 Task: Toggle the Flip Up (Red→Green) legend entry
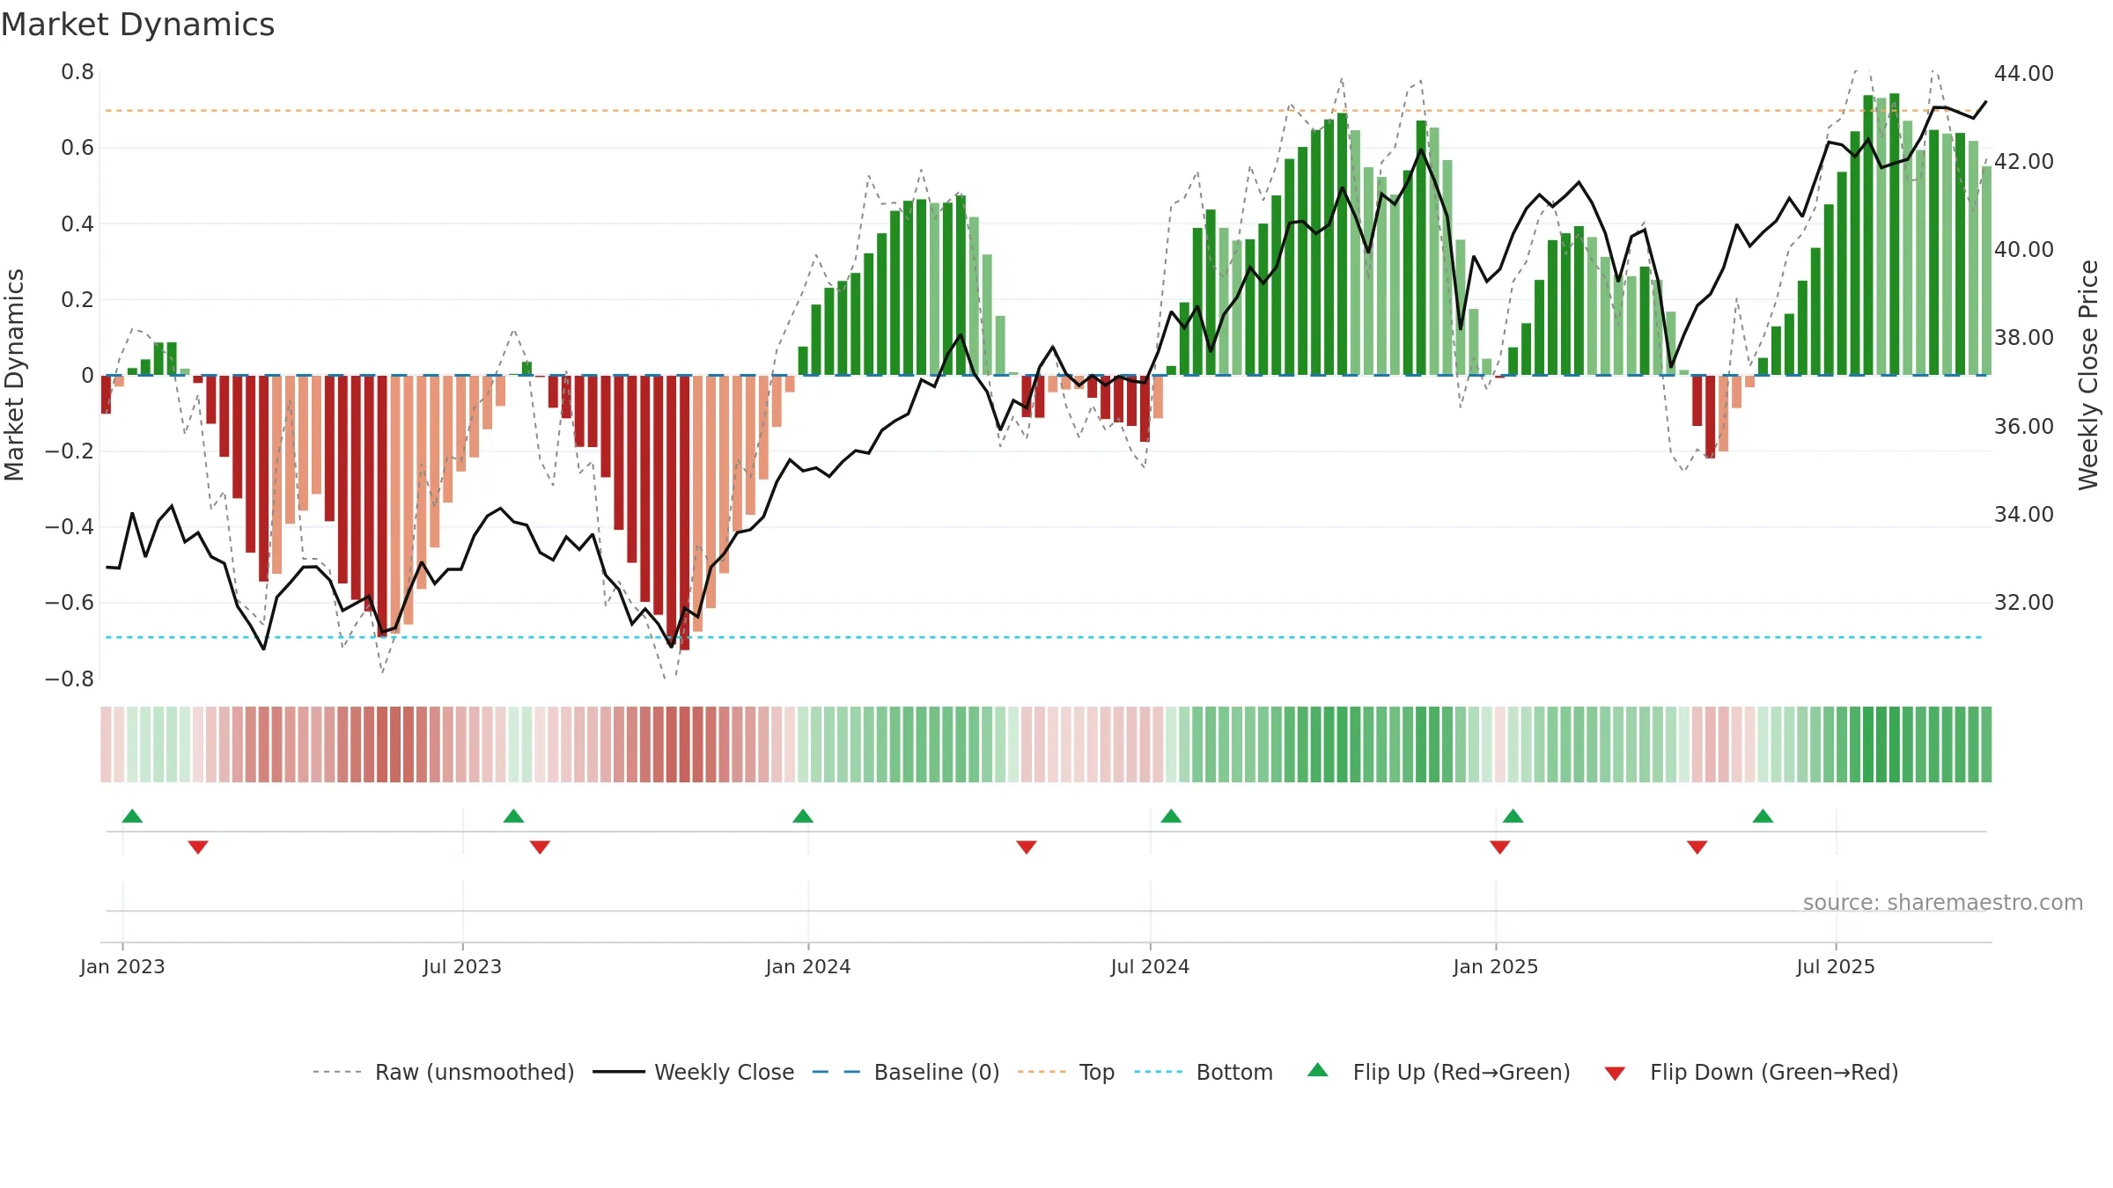pos(1439,1073)
